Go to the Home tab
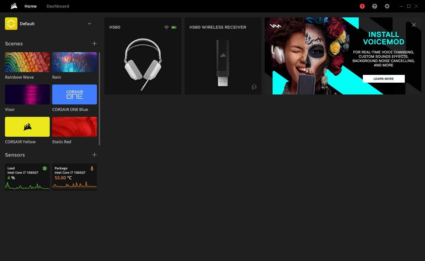425x261 pixels. click(x=30, y=6)
